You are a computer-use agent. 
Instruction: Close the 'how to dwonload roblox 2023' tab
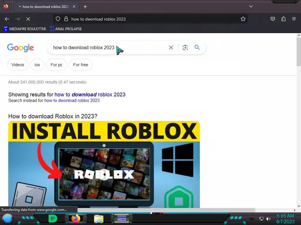click(74, 6)
